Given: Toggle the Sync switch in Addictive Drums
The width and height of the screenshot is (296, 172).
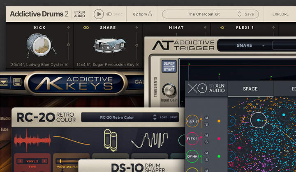Looking at the screenshot, I should point(109,14).
